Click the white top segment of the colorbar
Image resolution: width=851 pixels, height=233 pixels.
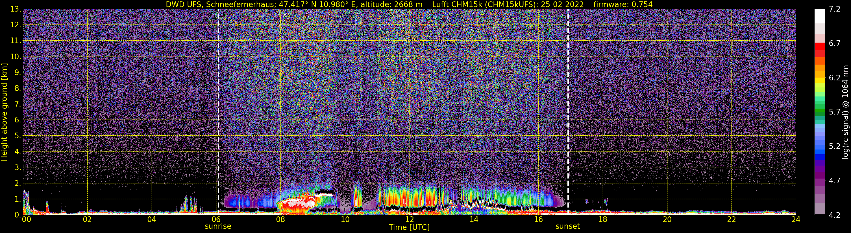coord(820,16)
